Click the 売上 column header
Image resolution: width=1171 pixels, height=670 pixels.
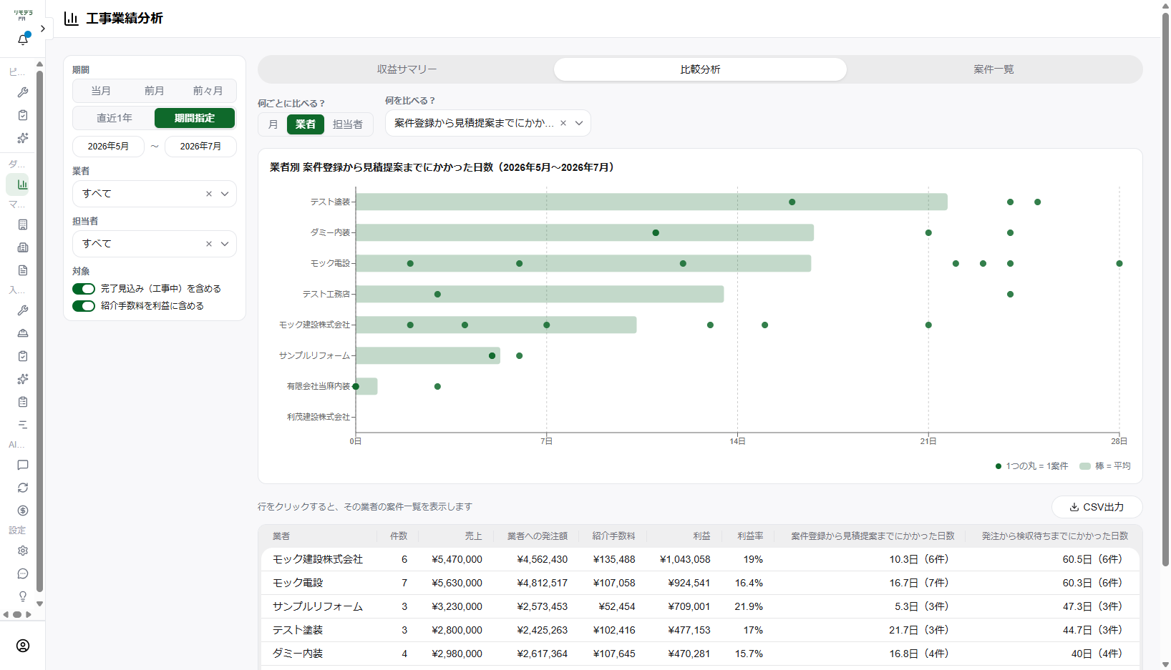[x=473, y=536]
